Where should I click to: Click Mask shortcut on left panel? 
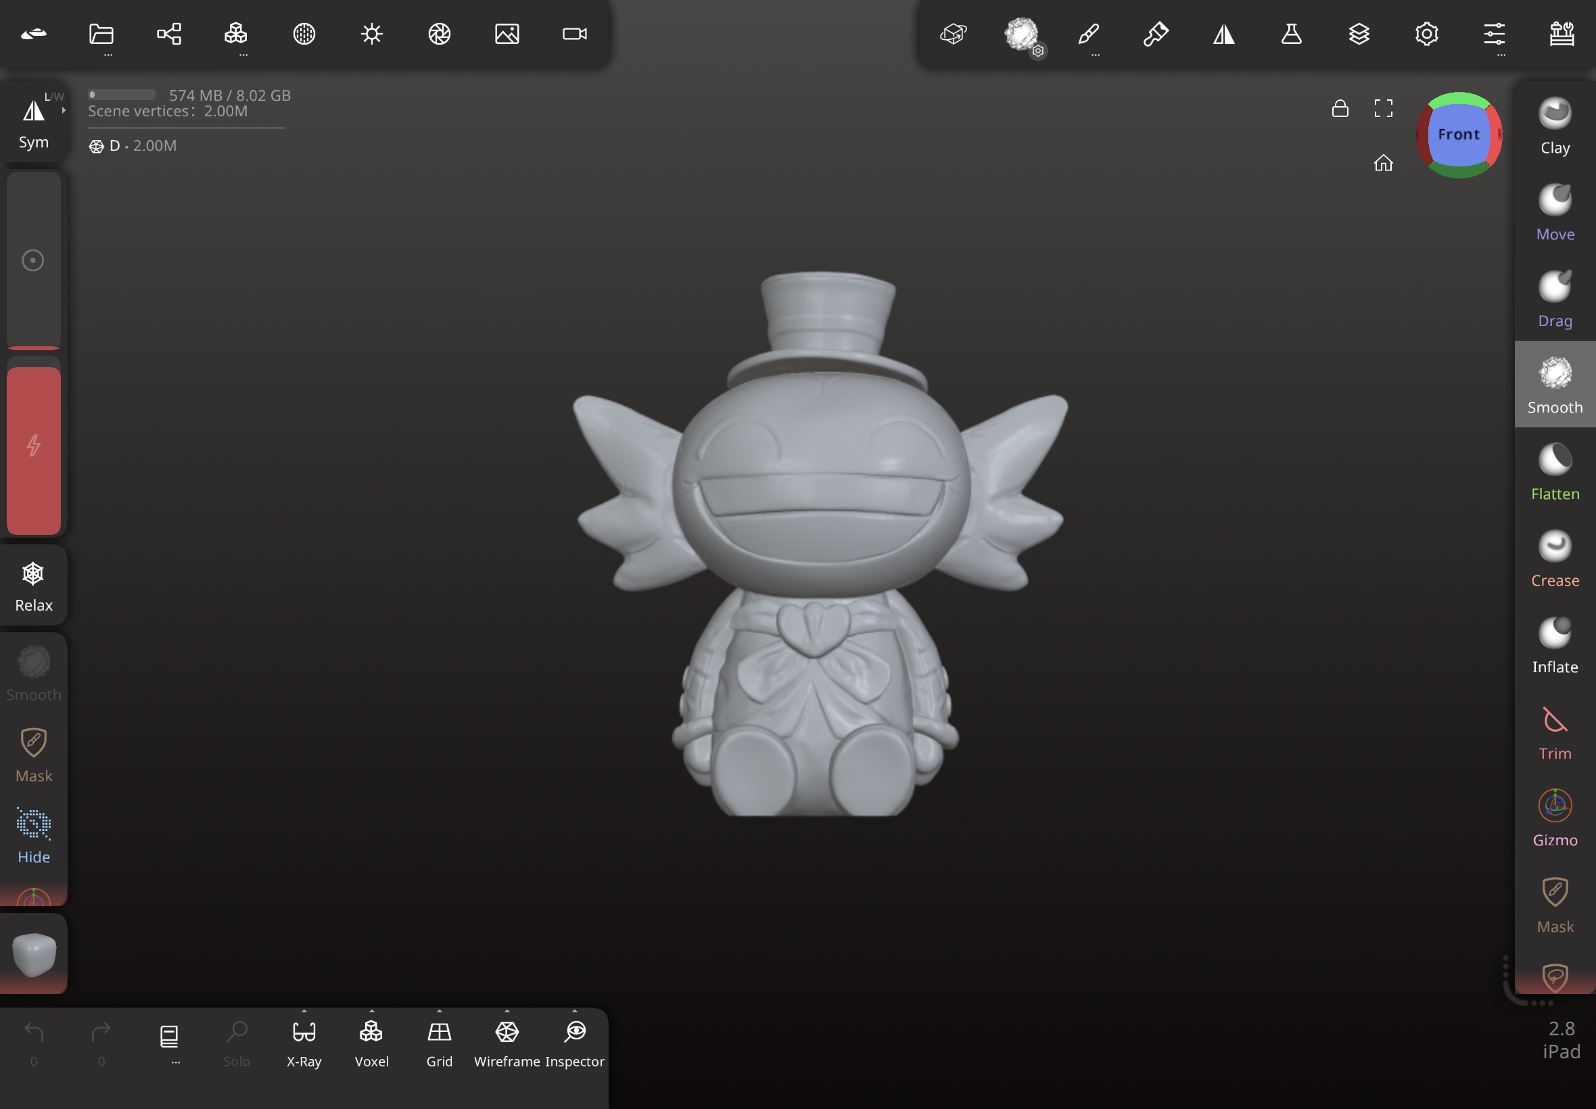coord(33,755)
